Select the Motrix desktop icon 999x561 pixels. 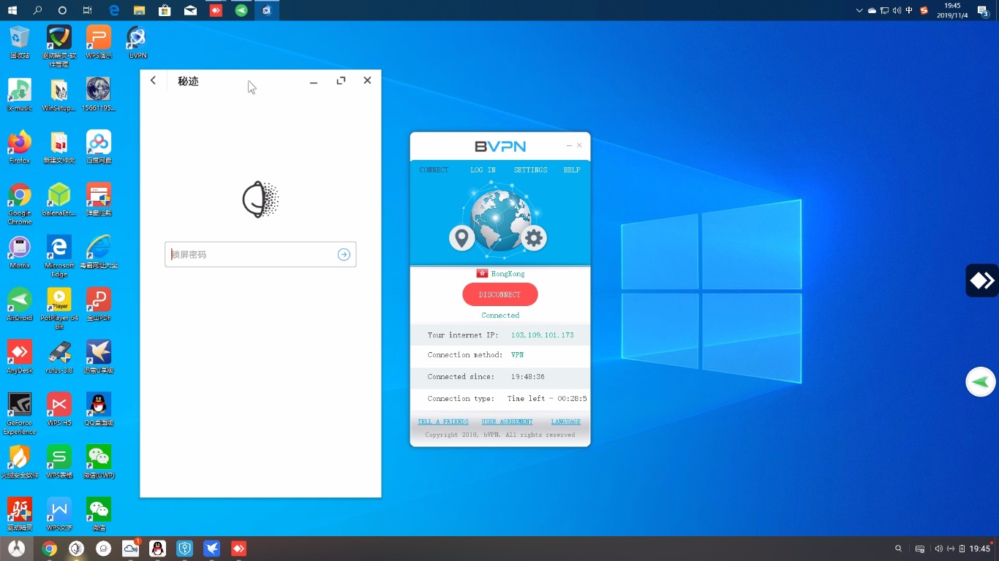(20, 252)
